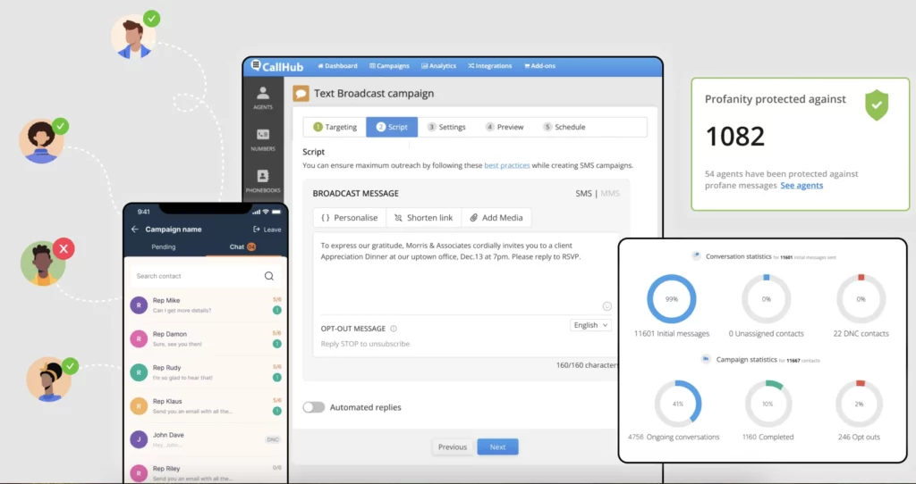Open the English language dropdown
This screenshot has height=484, width=916.
[590, 325]
